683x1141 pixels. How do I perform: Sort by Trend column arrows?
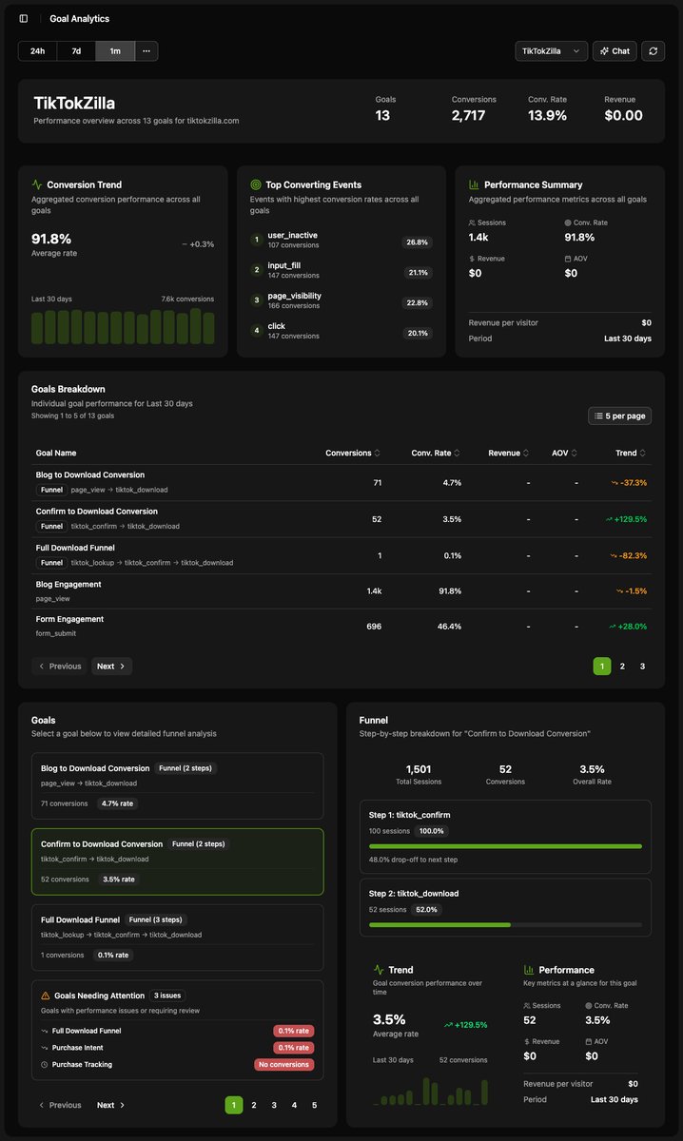(x=644, y=454)
